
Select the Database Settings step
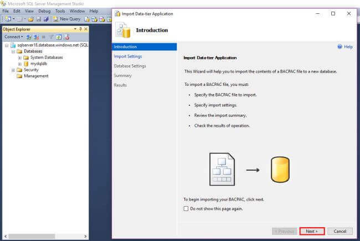(130, 66)
